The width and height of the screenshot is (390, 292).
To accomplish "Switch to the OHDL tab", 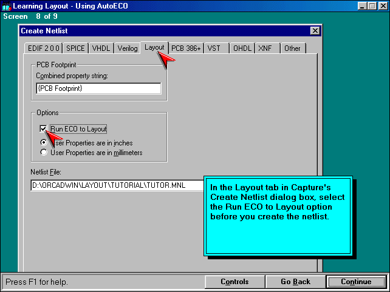I will 242,48.
